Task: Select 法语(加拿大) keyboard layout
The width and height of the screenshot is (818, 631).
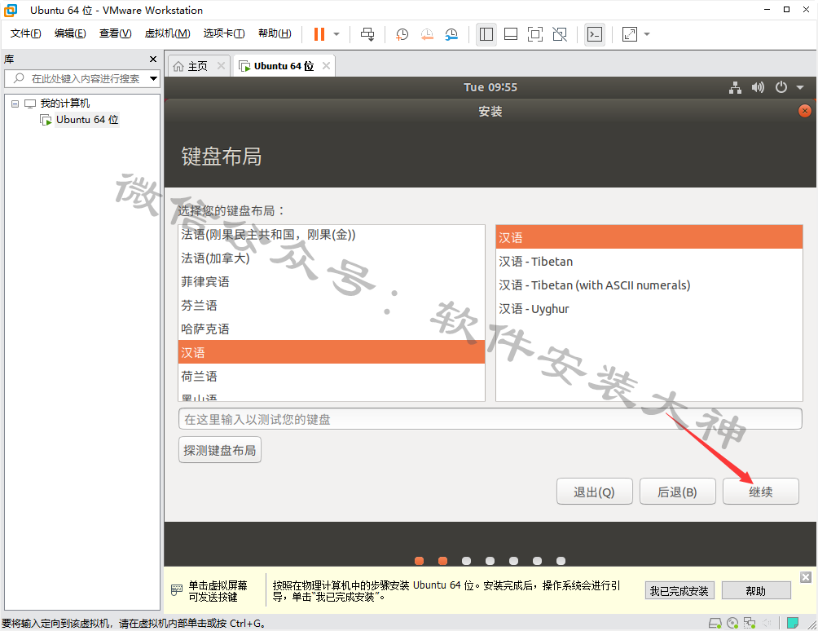Action: (332, 258)
